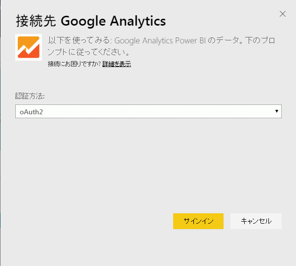Viewport: 296px width, 266px height.
Task: Close the Google Analytics connection dialog
Action: [x=283, y=14]
